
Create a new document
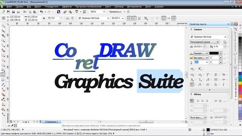pyautogui.click(x=3, y=12)
